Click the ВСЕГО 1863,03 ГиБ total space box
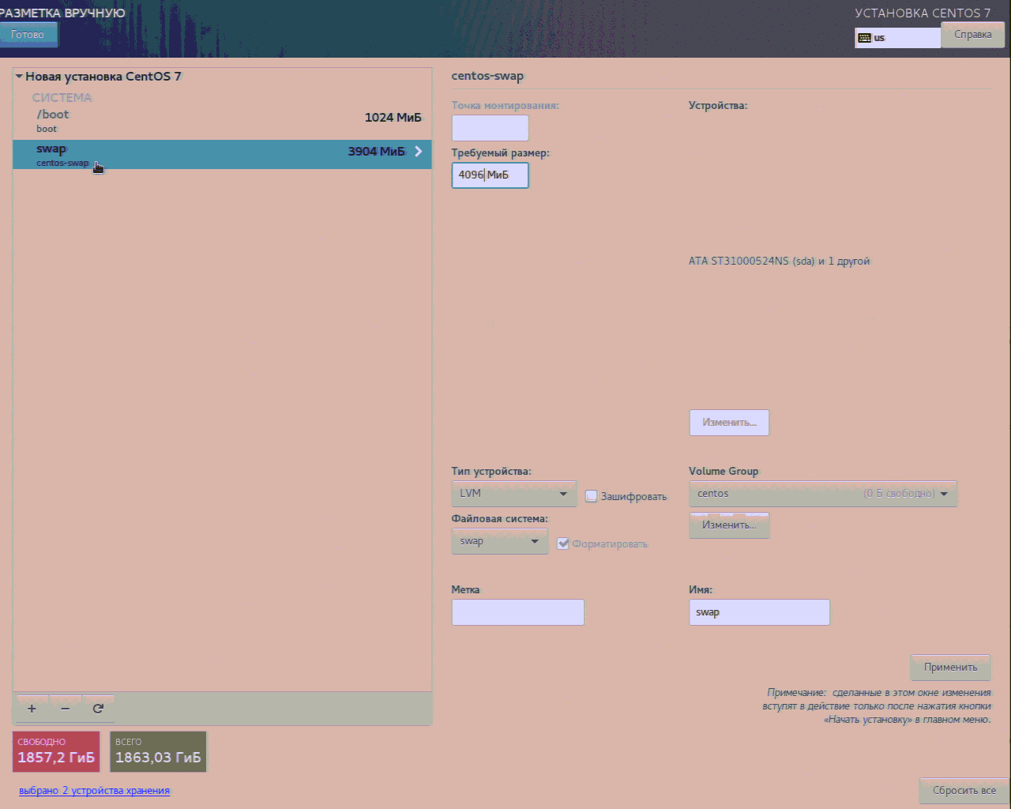The image size is (1011, 809). (158, 751)
